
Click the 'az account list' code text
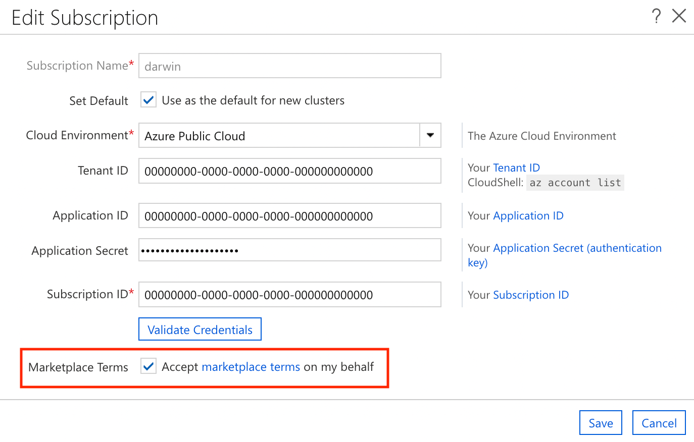tap(575, 183)
